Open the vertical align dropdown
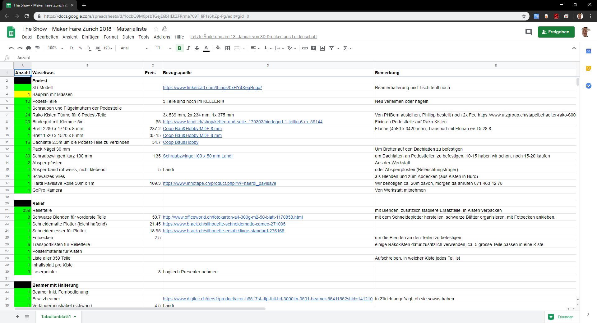 [267, 48]
